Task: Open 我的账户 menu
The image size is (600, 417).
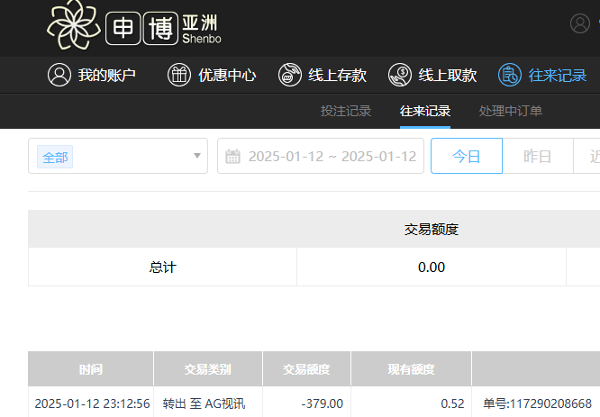Action: (x=92, y=75)
